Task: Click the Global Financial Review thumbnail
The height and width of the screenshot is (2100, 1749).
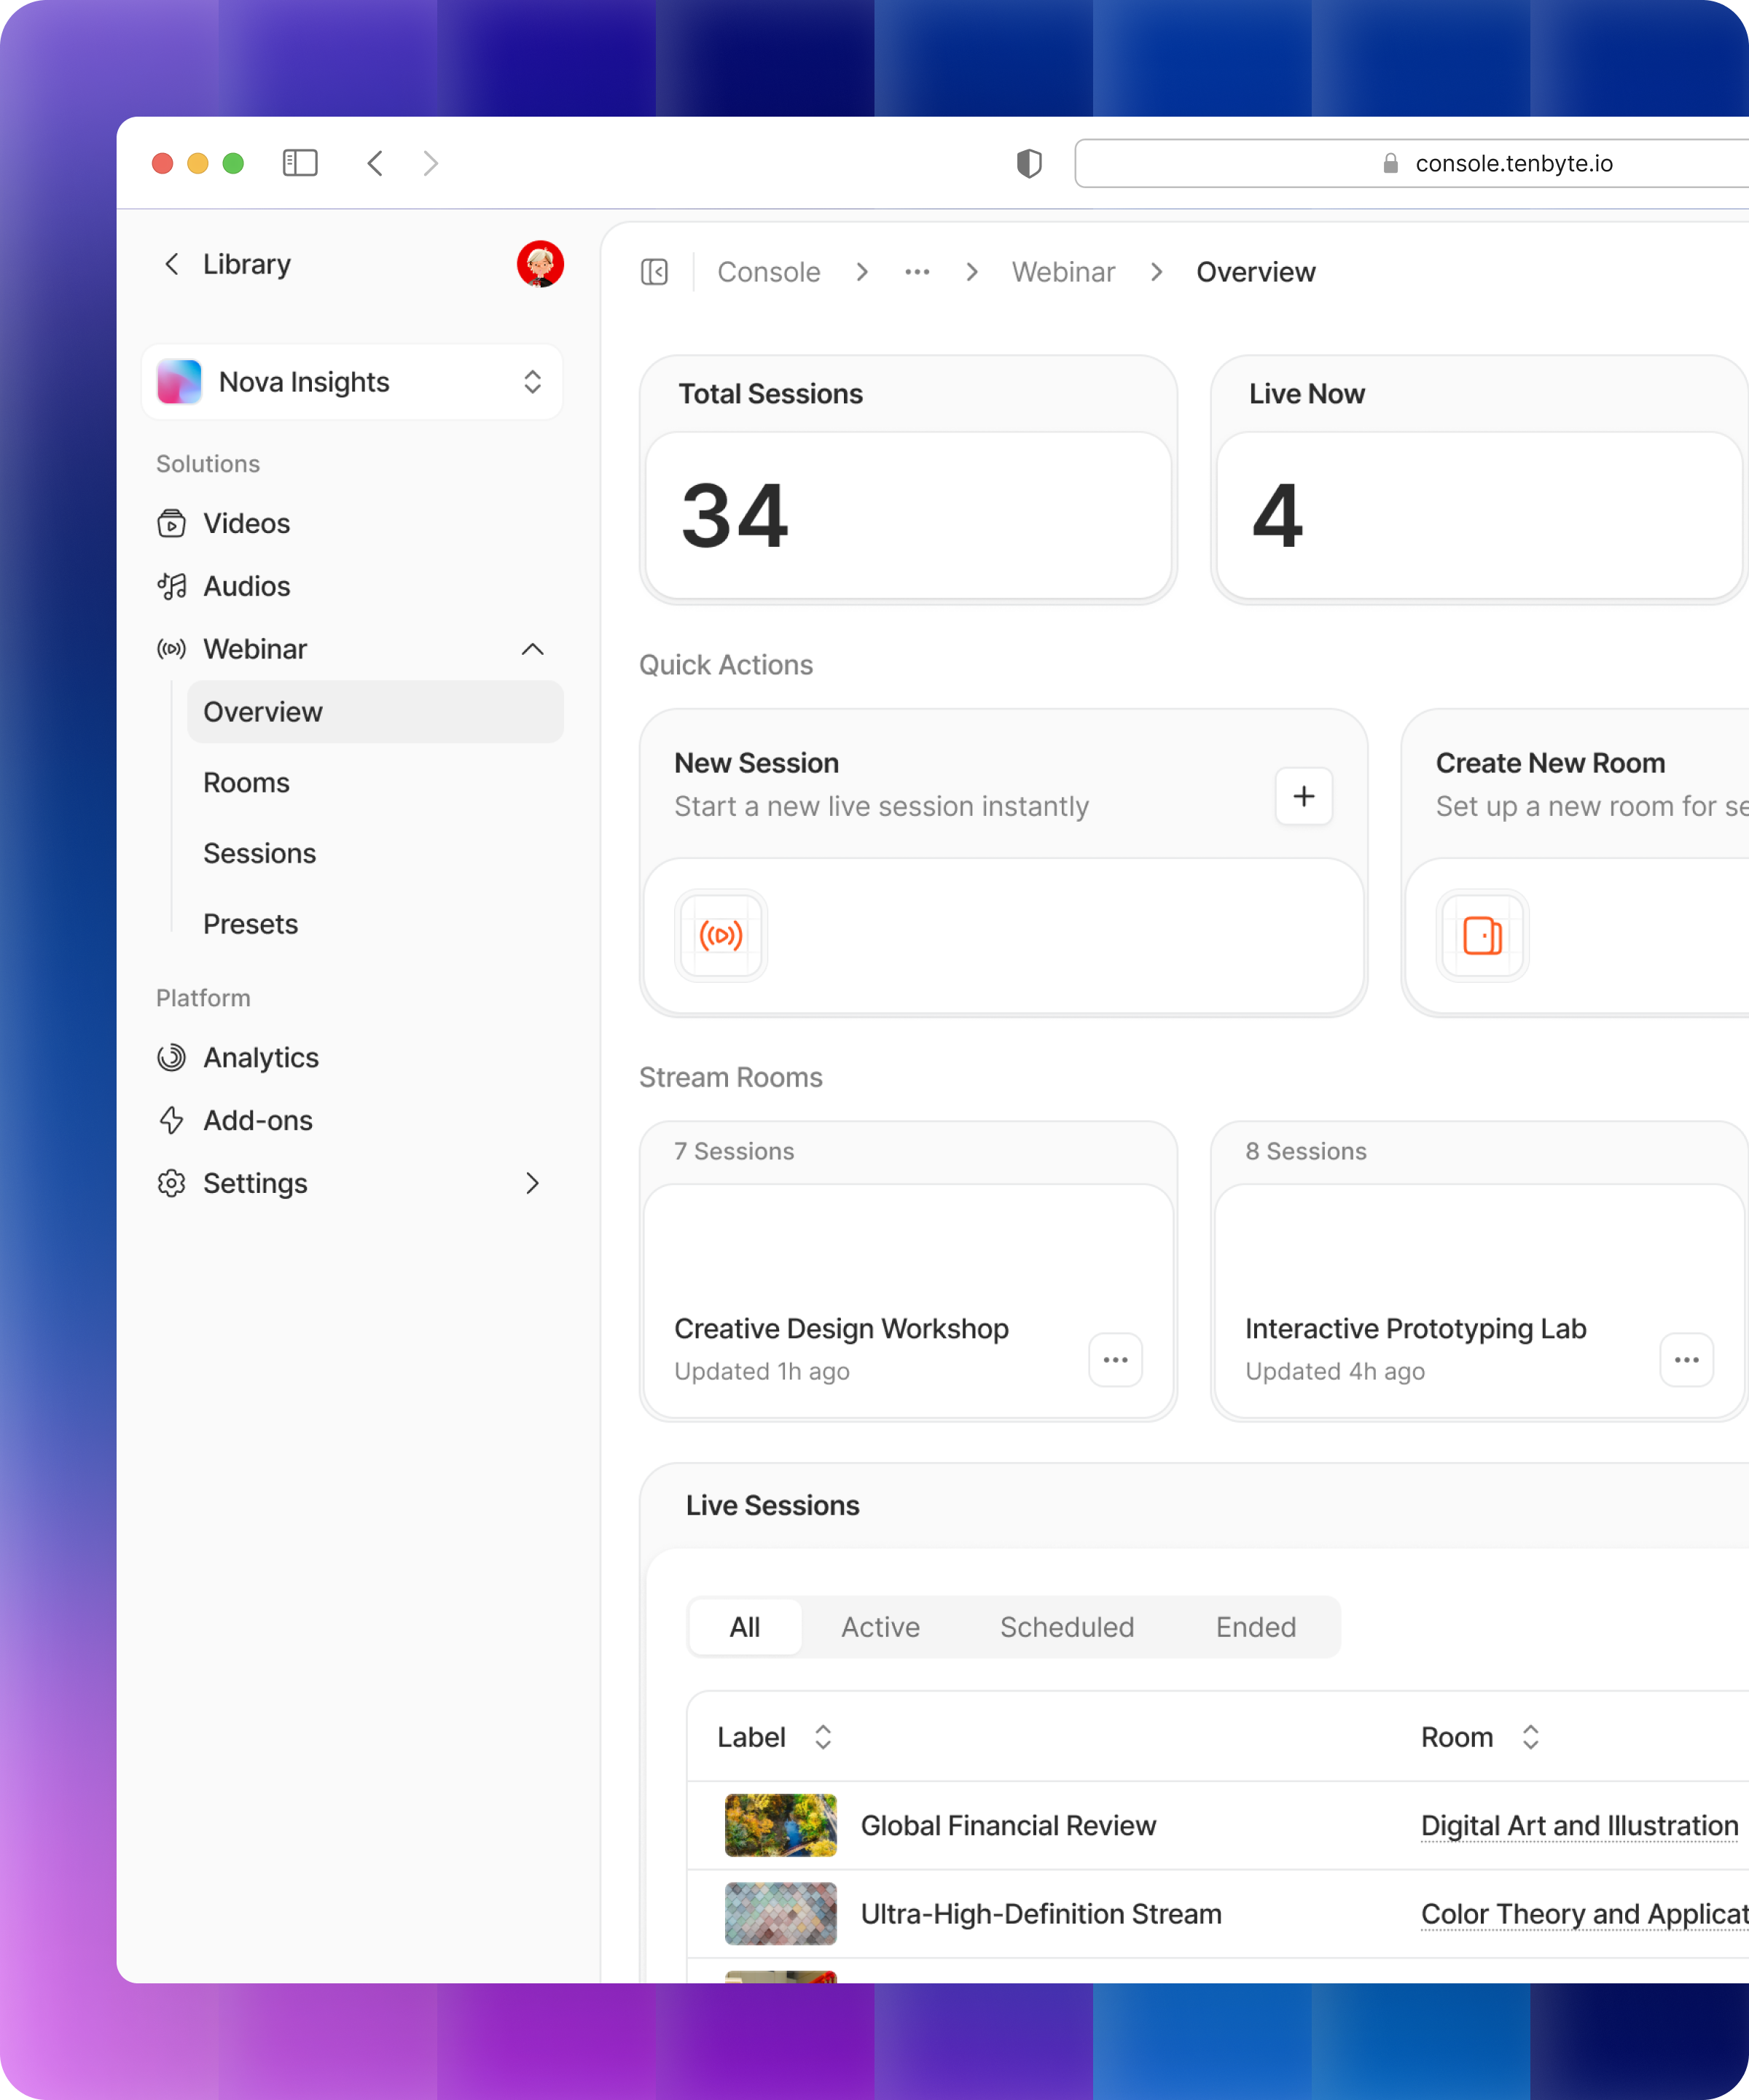Action: coord(780,1825)
